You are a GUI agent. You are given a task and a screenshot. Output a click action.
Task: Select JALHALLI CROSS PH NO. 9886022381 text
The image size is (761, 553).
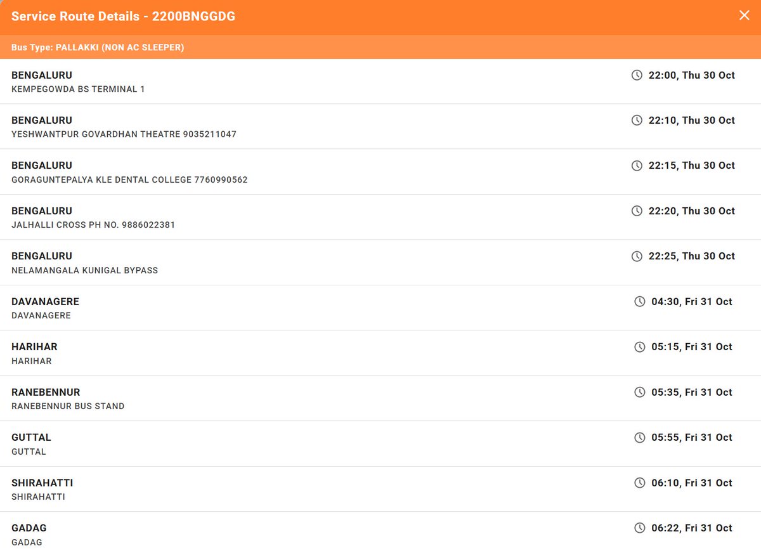(x=93, y=225)
